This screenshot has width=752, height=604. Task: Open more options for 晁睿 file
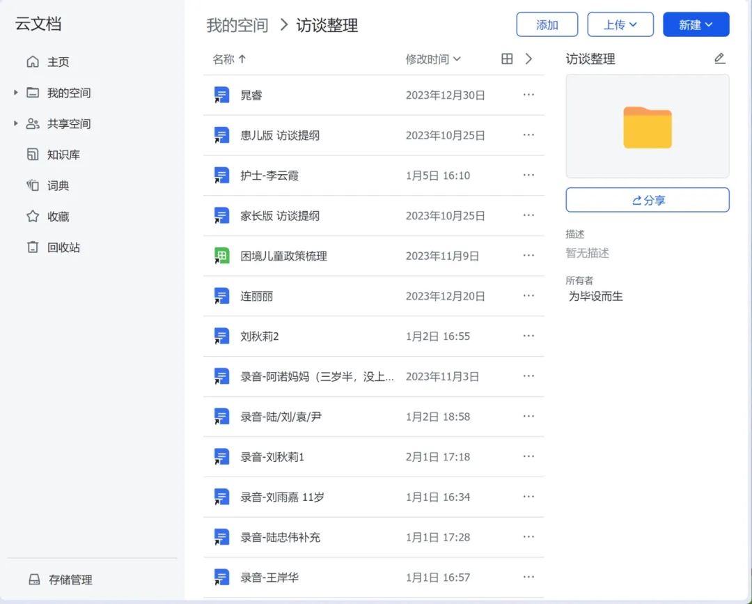pos(528,95)
